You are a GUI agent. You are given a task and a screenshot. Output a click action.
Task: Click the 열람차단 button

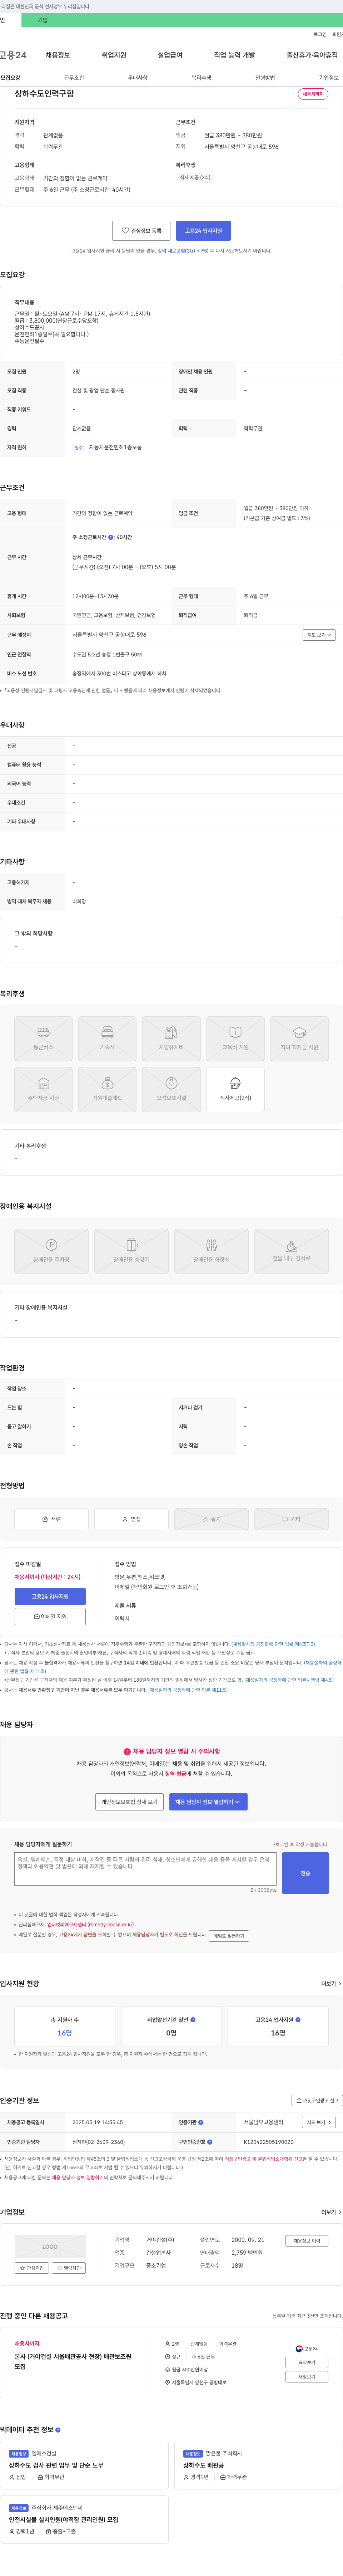tap(69, 2268)
